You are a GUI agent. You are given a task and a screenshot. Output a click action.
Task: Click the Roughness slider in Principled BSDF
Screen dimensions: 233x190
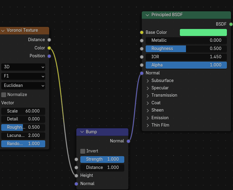pos(186,48)
